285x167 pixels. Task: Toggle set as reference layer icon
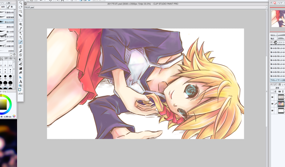click(x=283, y=92)
